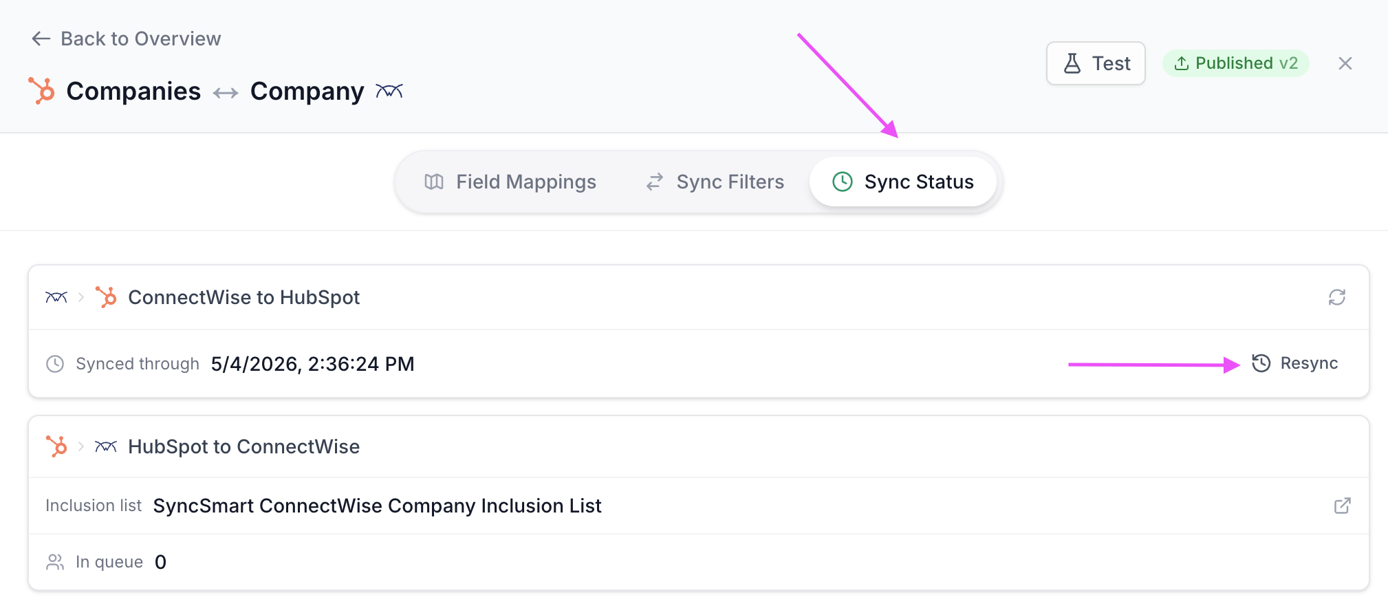Select the synced through timestamp 5/4/2026, 2:36:24 PM
The height and width of the screenshot is (615, 1388).
click(313, 364)
